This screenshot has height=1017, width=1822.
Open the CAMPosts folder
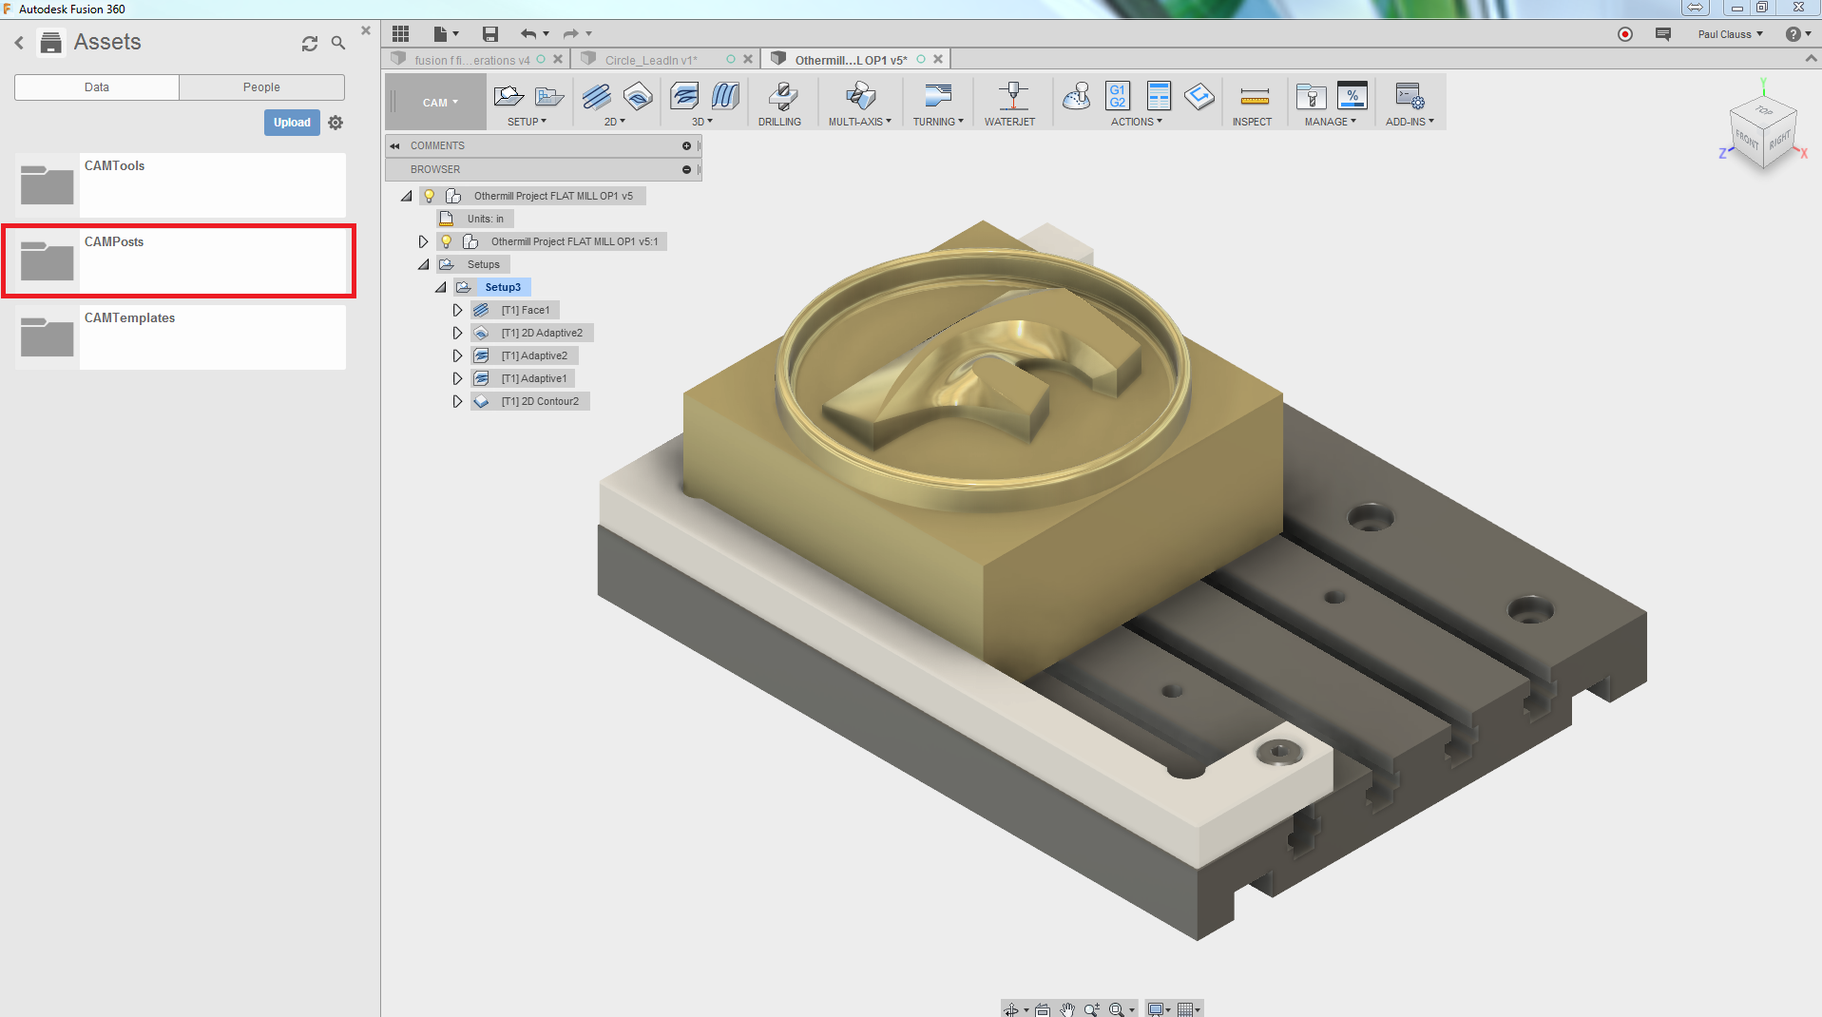181,261
